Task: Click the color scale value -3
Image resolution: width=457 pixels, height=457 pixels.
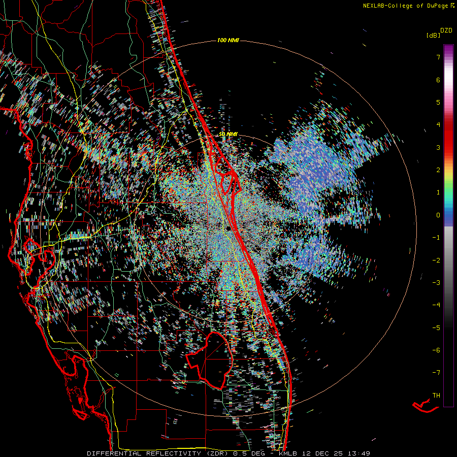Action: click(x=436, y=282)
